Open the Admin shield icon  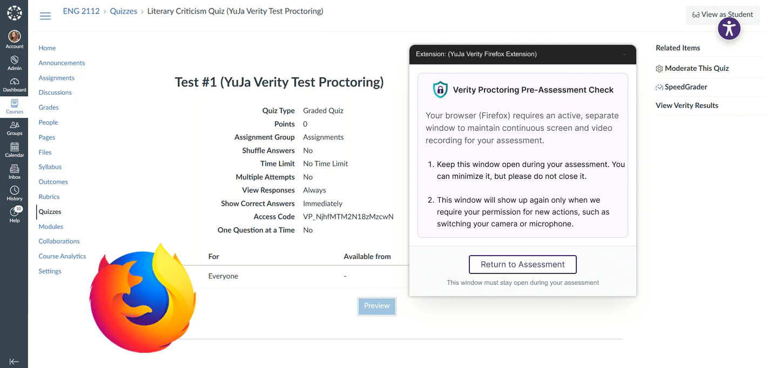[15, 60]
